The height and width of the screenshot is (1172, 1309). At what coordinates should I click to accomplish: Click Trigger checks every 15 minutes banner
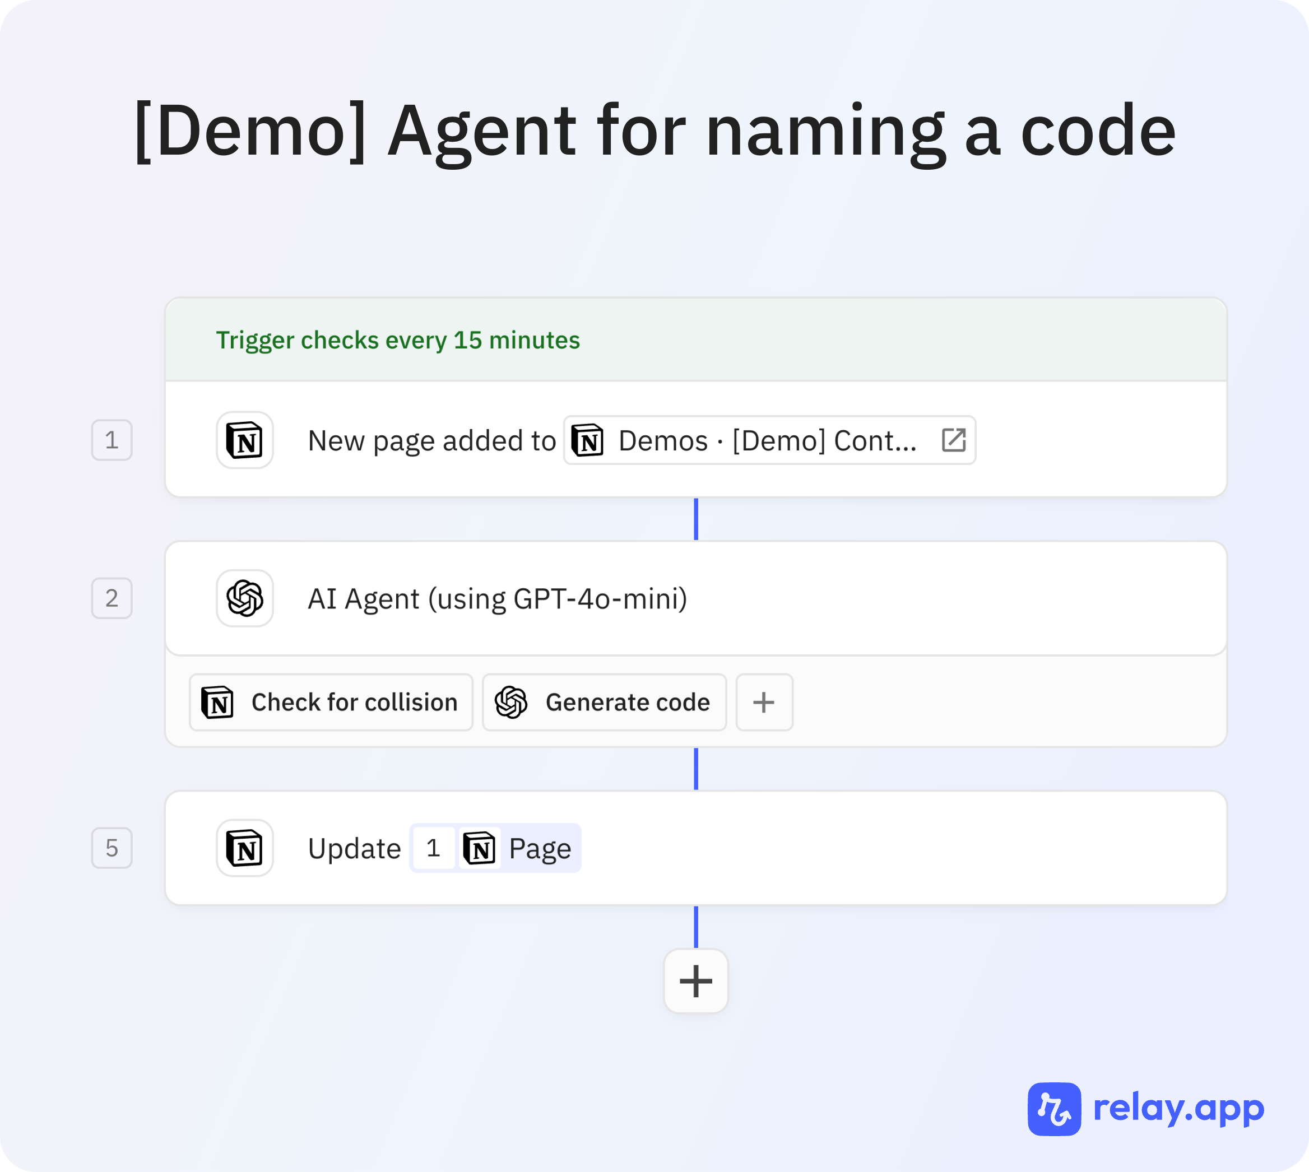click(x=397, y=340)
